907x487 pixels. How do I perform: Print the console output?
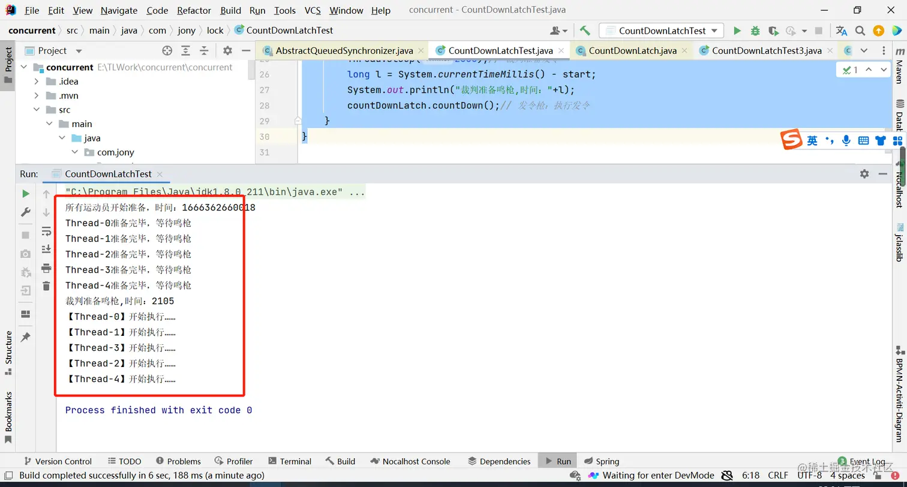(x=46, y=268)
